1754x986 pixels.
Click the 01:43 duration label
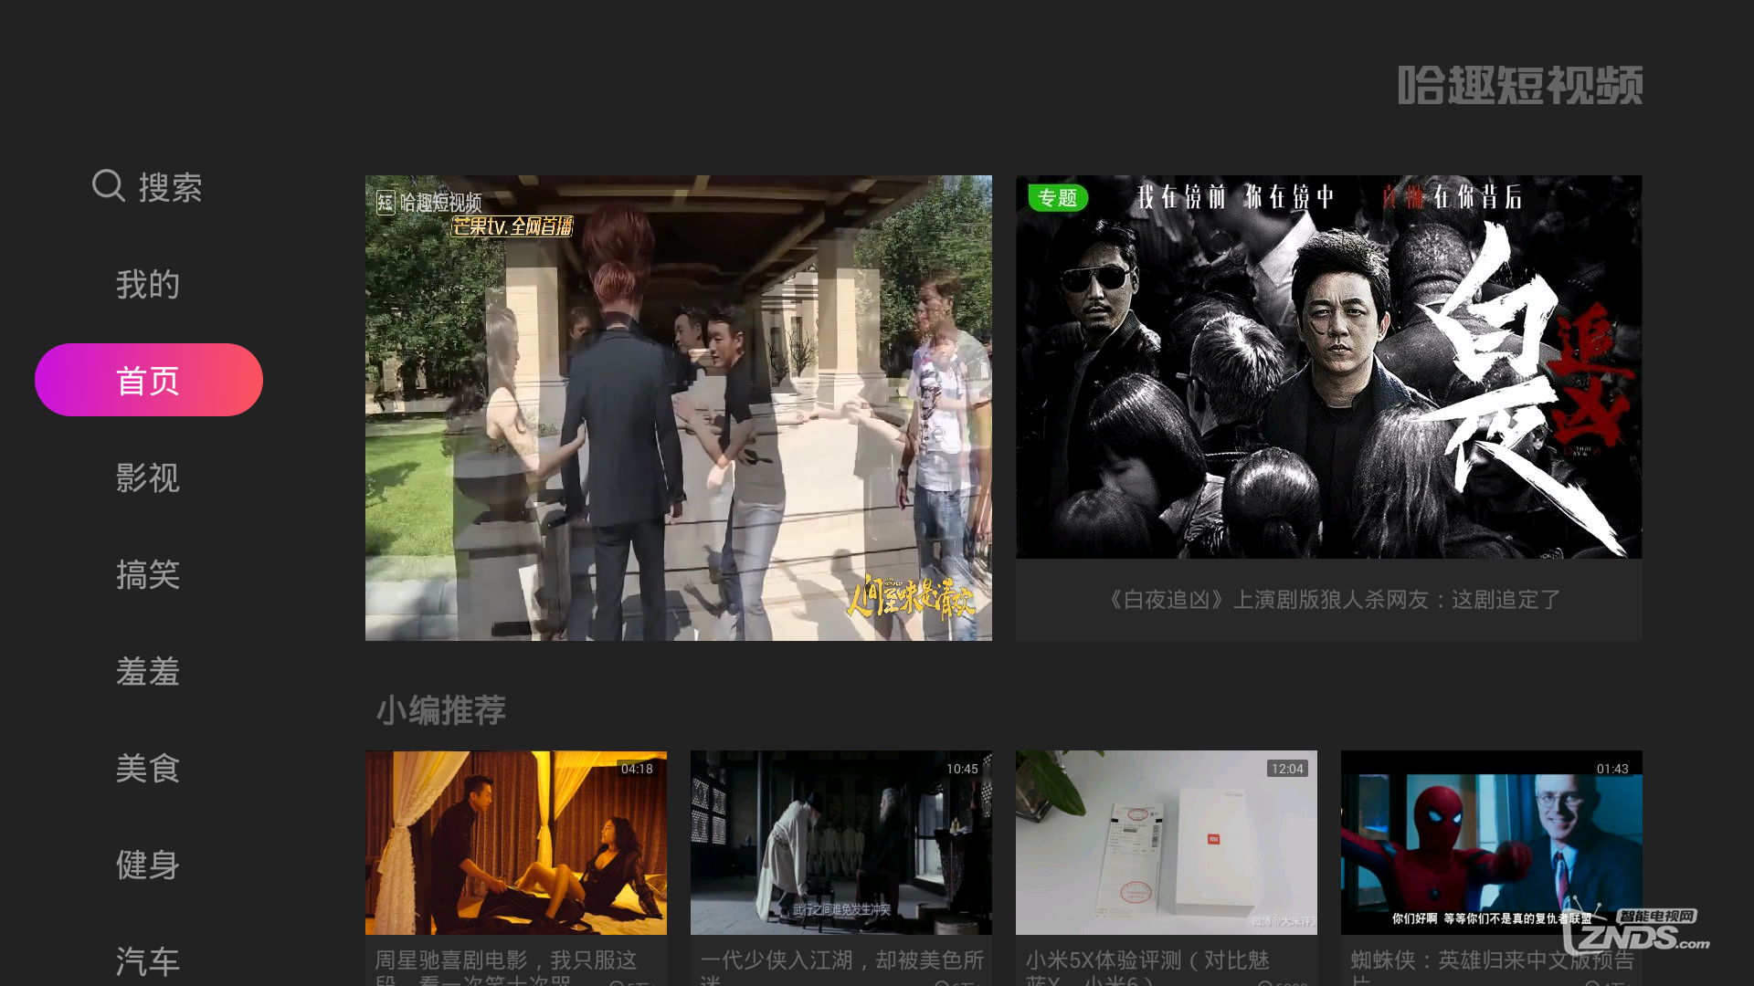[1612, 769]
